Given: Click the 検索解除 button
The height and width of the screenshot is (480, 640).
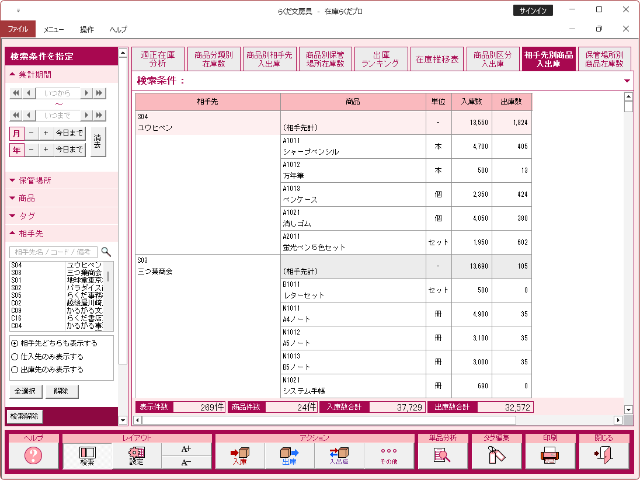Looking at the screenshot, I should [25, 416].
